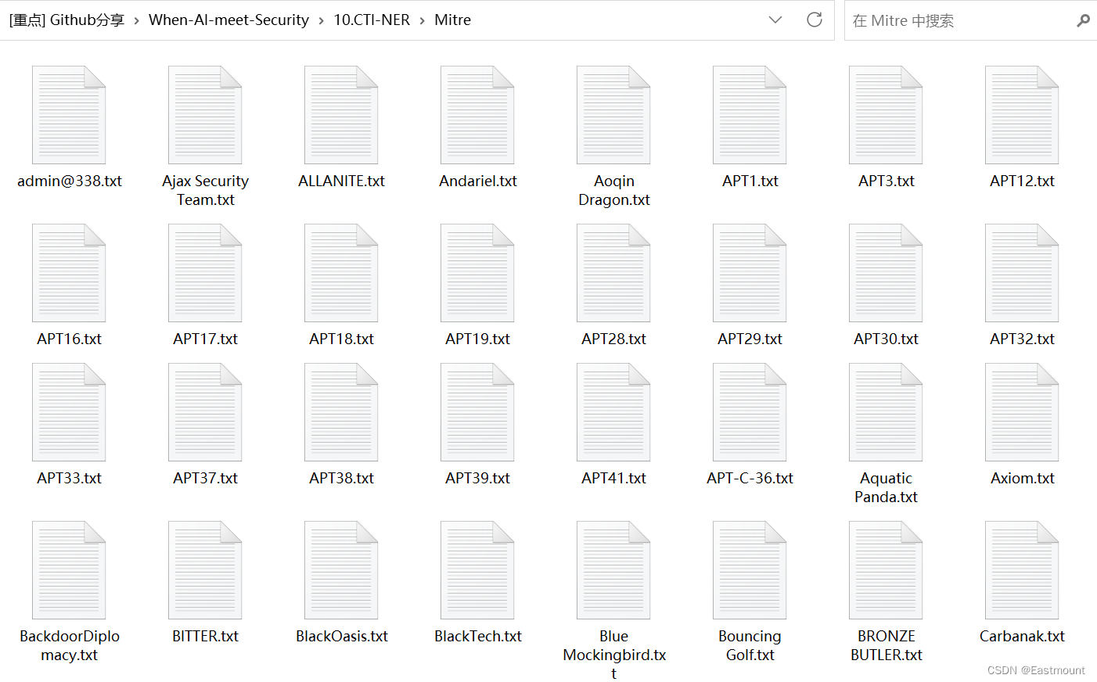
Task: Click the APT1.txt file name label
Action: 750,181
